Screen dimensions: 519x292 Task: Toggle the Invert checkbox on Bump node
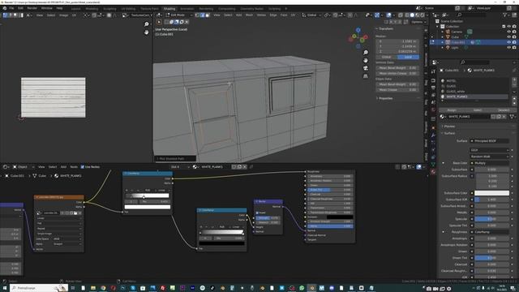[258, 213]
